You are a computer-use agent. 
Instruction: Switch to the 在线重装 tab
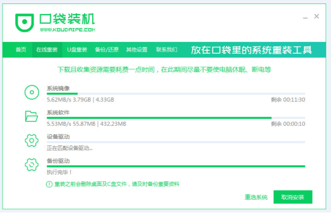click(x=47, y=50)
